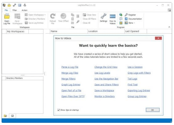Open the Tail Logs link
Screen dimensions: 174x125
[x=132, y=79]
